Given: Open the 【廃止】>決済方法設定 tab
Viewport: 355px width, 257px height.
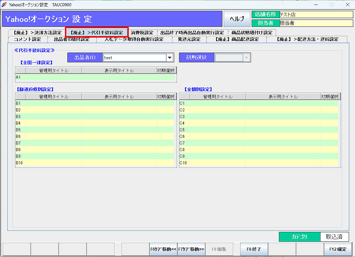Looking at the screenshot, I should 36,33.
